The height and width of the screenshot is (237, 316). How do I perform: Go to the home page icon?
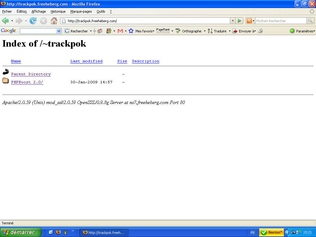pos(54,21)
